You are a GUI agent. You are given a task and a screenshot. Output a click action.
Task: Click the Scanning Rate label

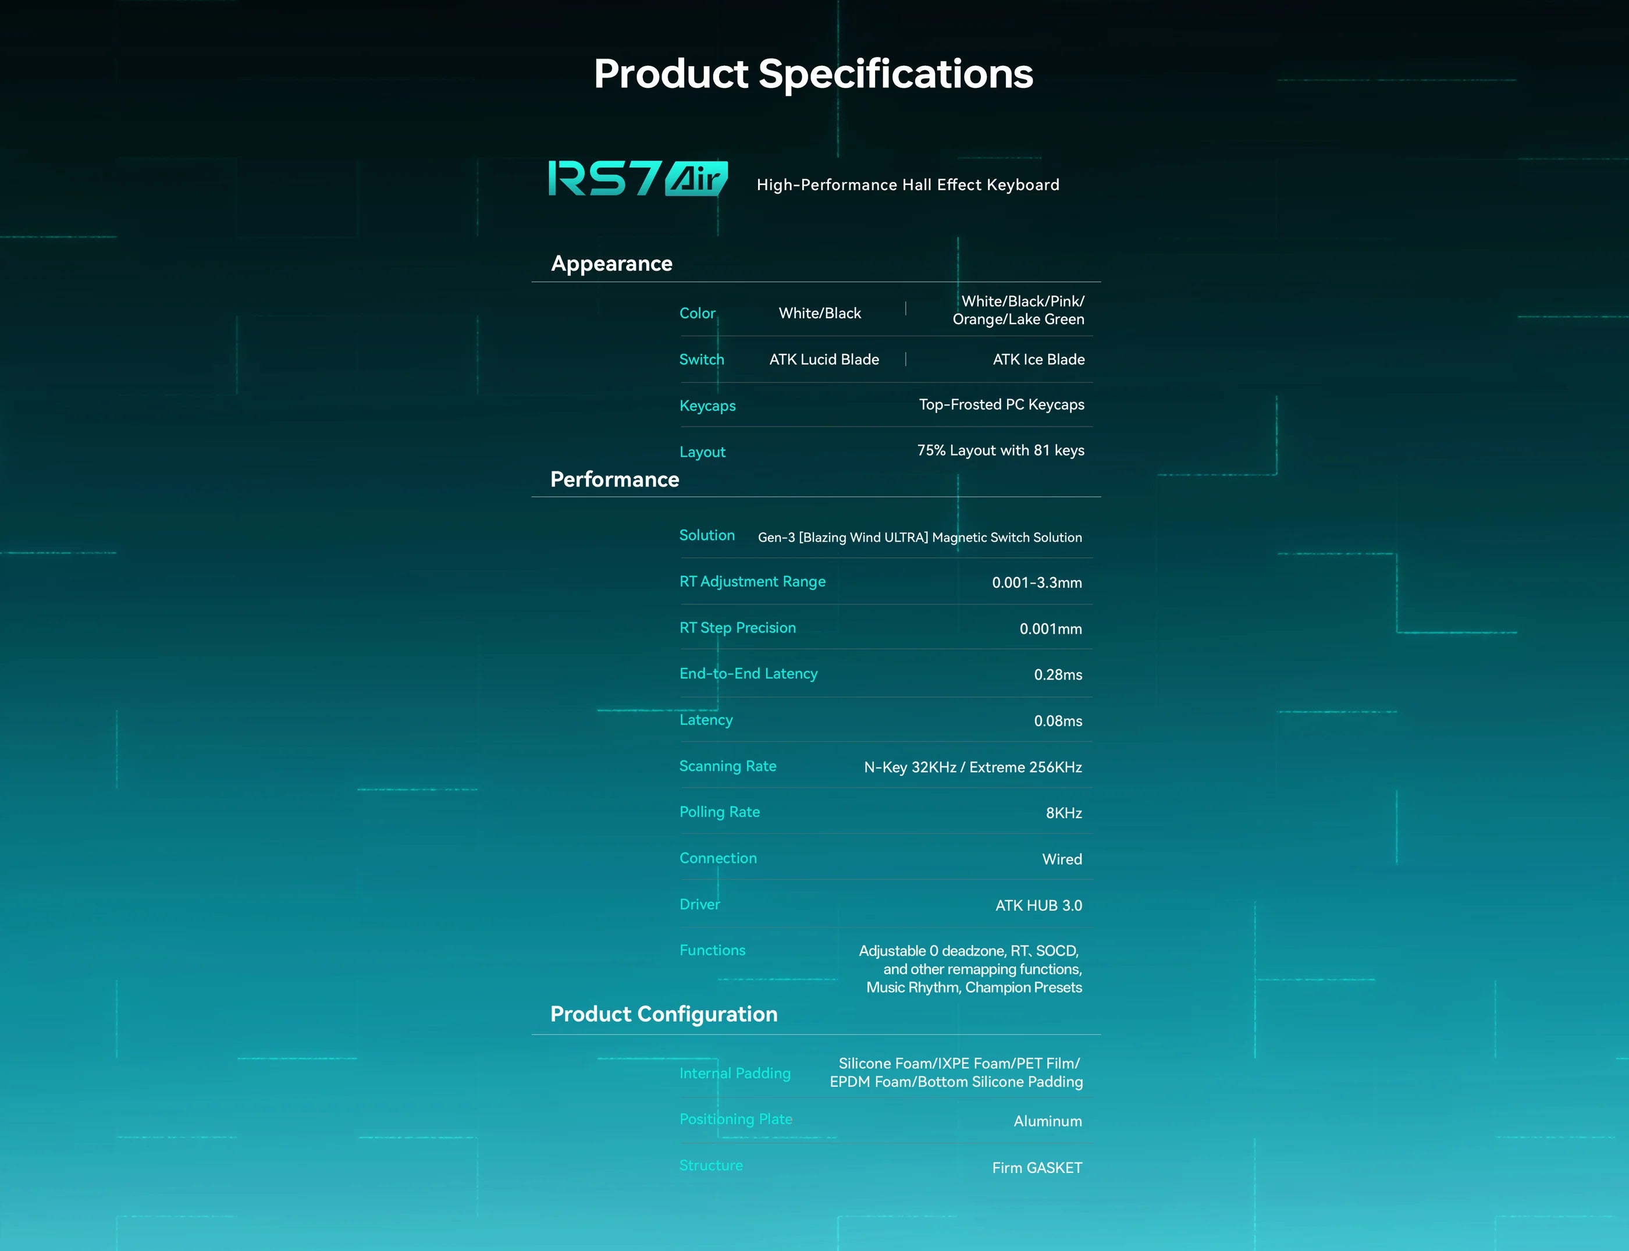click(x=727, y=766)
